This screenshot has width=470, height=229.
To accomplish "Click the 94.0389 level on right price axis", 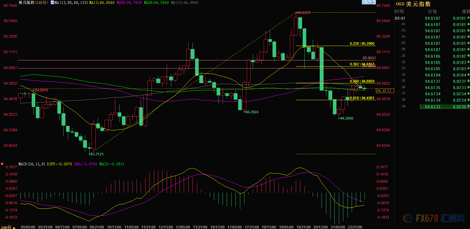I will pos(383,130).
